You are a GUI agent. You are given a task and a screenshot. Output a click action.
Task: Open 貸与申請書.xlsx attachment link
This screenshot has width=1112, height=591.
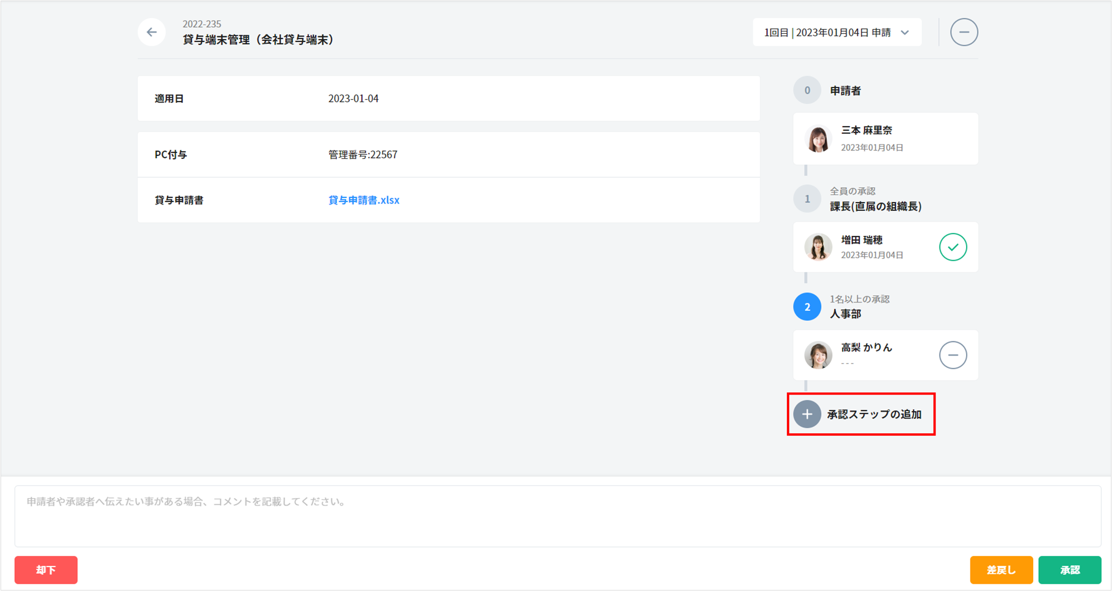(x=363, y=200)
